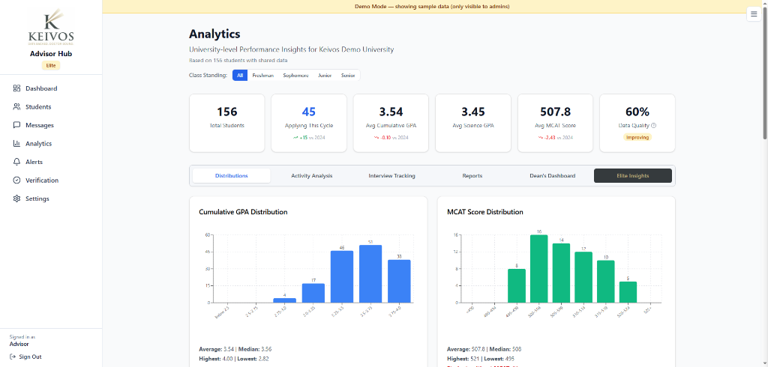Click the Improving badge on Data Quality

pos(637,138)
